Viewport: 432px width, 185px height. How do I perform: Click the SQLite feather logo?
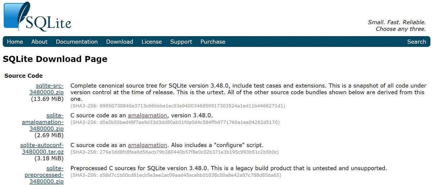37,16
